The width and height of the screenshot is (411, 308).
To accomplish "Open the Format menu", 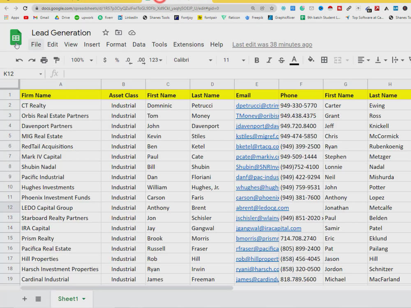I will pyautogui.click(x=116, y=44).
